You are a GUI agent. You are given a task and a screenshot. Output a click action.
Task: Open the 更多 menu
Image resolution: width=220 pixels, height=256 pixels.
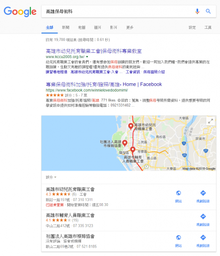tap(129, 27)
